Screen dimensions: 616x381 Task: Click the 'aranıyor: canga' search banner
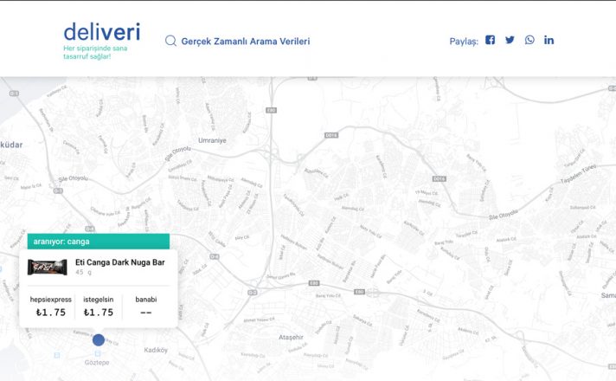coord(99,242)
